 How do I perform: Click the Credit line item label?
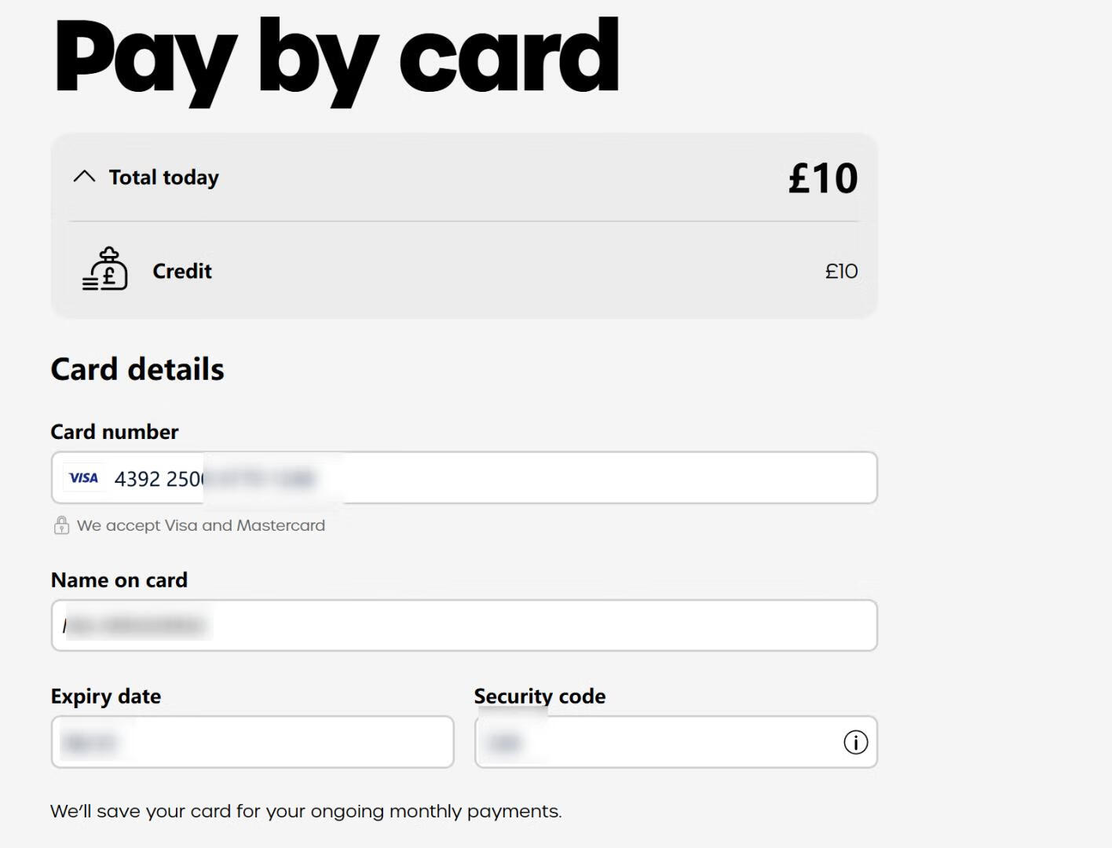pos(182,271)
